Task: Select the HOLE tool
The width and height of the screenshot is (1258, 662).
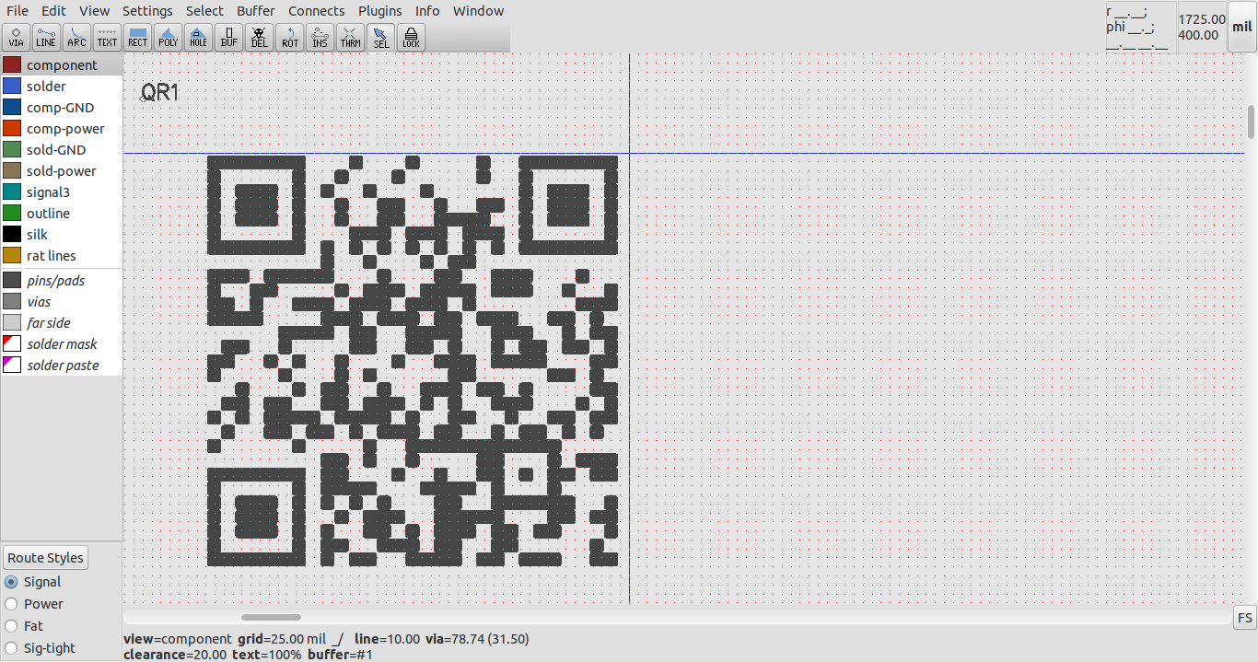Action: tap(198, 37)
